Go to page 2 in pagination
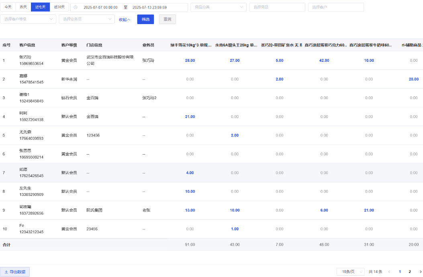This screenshot has width=423, height=277. click(409, 272)
